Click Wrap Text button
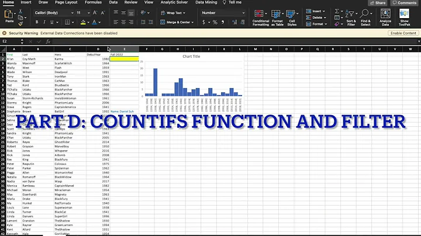 173,13
